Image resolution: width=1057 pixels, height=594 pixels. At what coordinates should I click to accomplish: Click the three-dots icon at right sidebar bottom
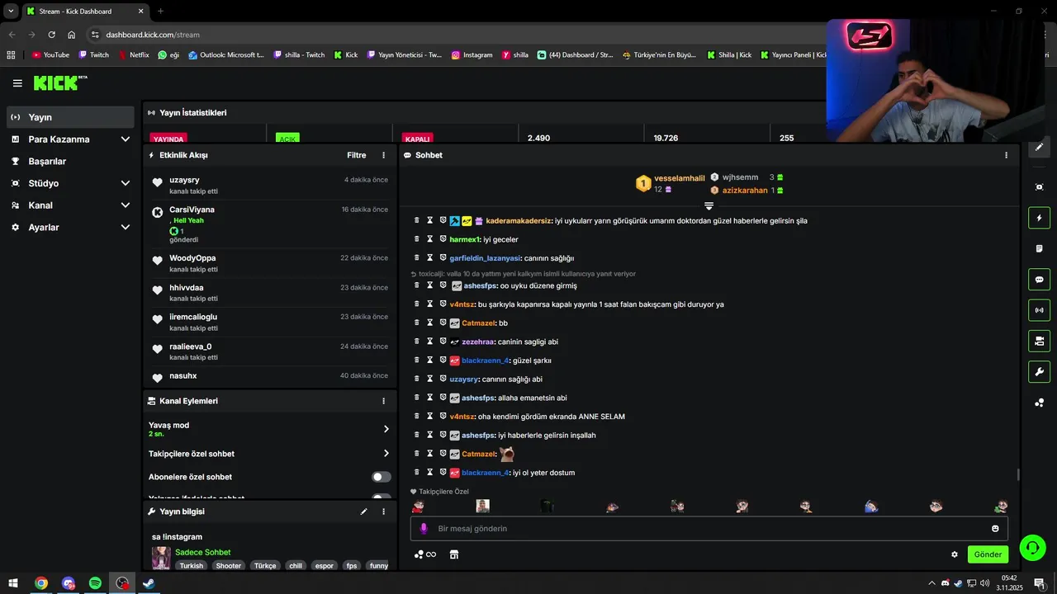[x=1040, y=403]
